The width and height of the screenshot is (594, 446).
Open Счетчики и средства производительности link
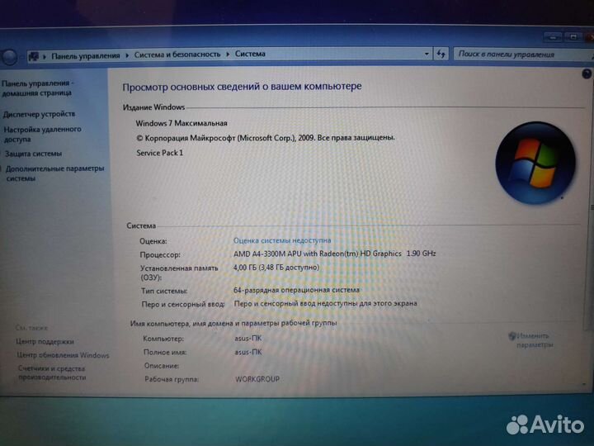(x=52, y=372)
